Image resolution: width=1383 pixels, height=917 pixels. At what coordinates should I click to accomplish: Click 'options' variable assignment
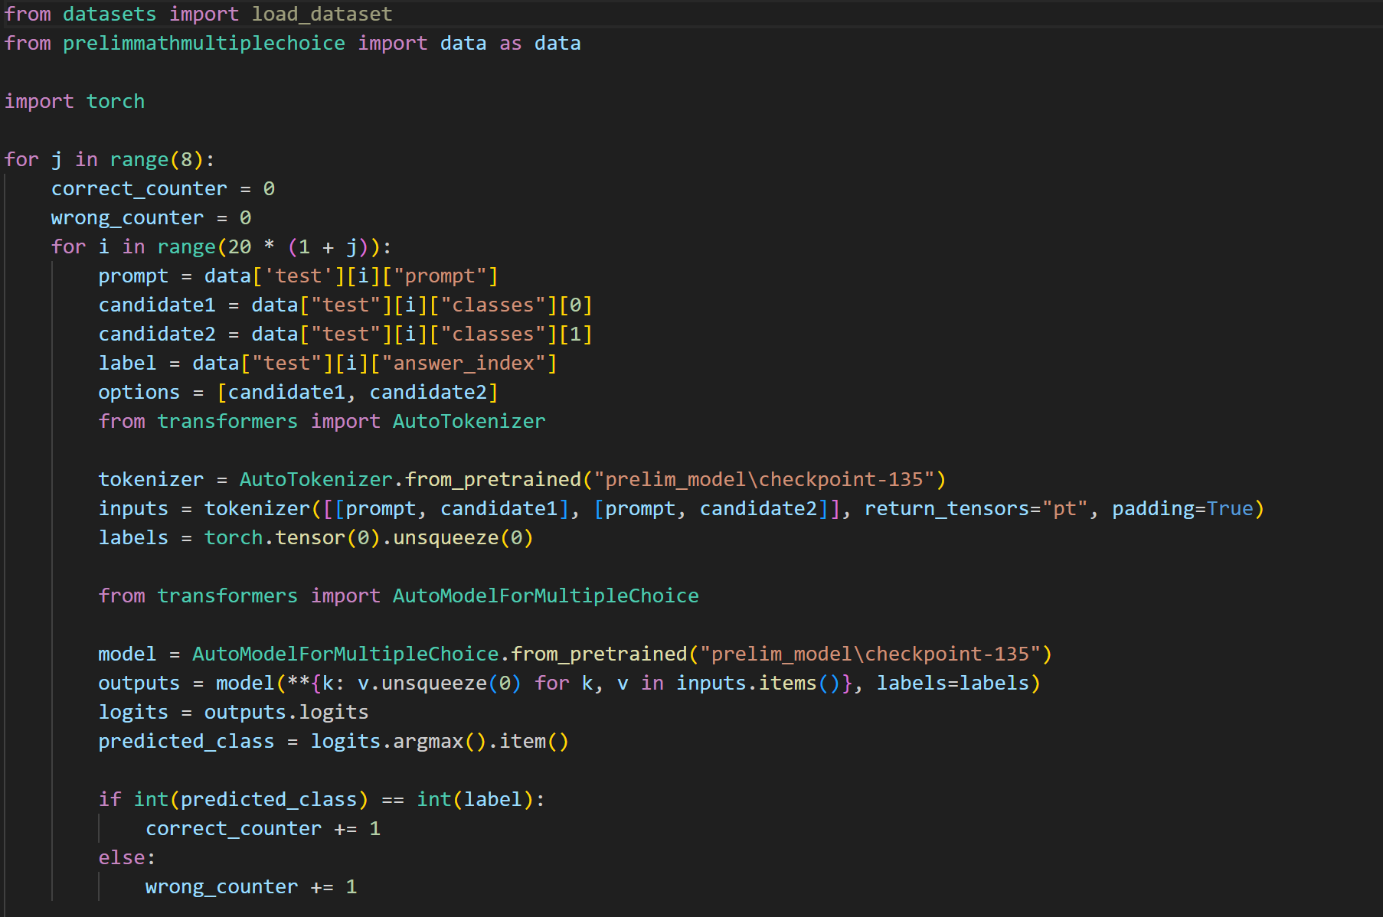point(139,392)
